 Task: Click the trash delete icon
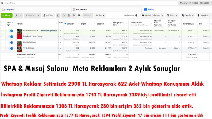click(x=69, y=15)
